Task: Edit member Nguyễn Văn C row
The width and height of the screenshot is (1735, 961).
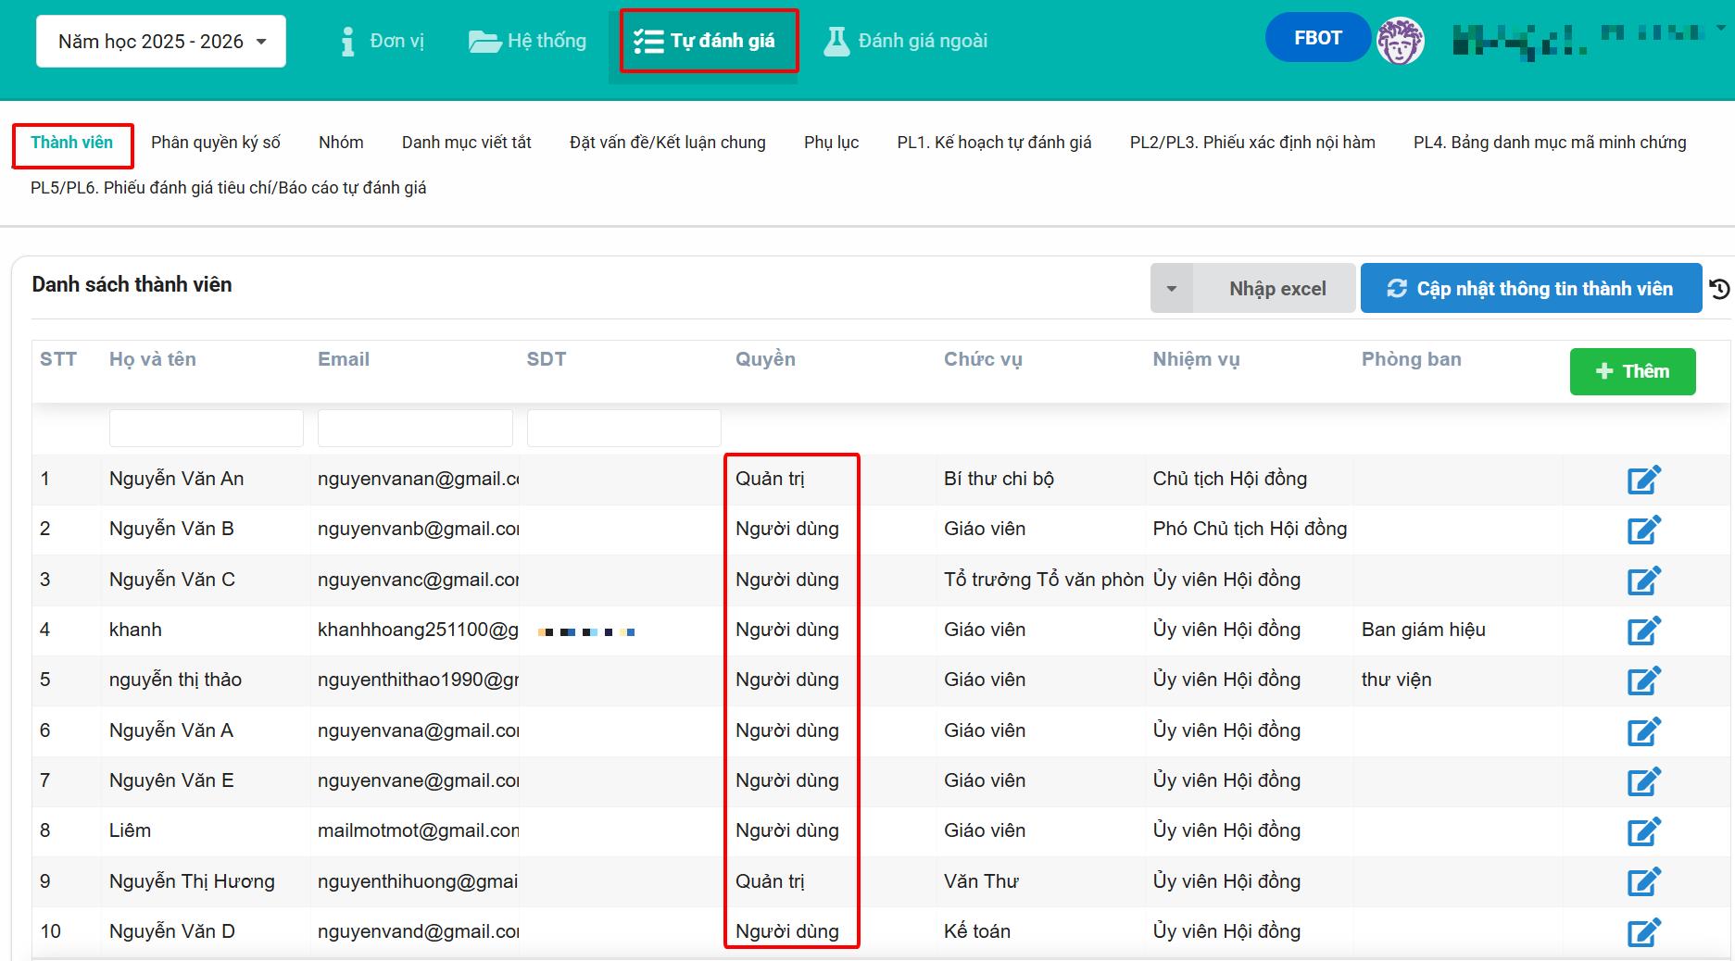Action: [x=1643, y=580]
